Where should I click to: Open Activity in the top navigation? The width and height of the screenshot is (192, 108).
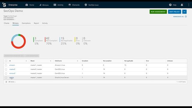[60, 5]
